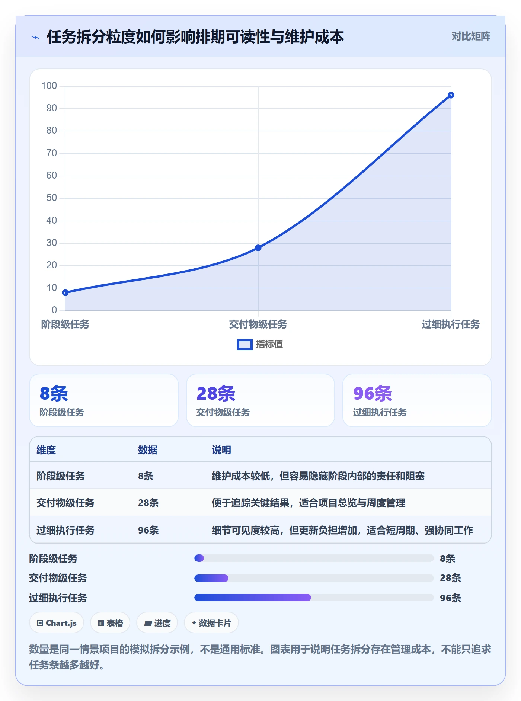Click the 阶段级任务 cell in the table
521x701 pixels.
tap(61, 476)
